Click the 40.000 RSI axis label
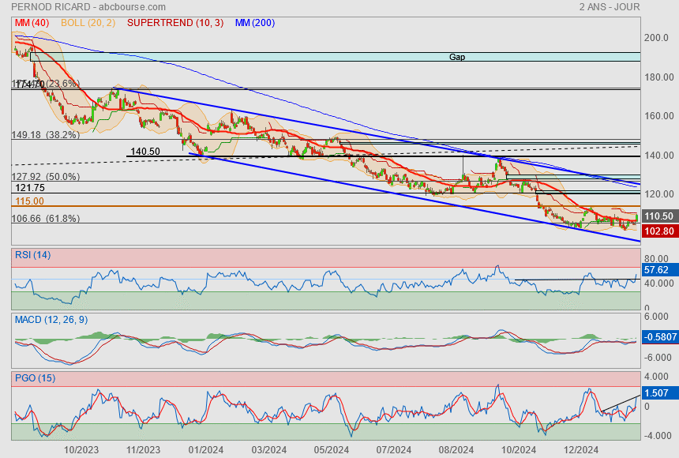 [x=659, y=283]
